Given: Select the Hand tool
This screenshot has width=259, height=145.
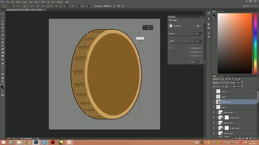Looking at the screenshot, I should [x=2, y=78].
